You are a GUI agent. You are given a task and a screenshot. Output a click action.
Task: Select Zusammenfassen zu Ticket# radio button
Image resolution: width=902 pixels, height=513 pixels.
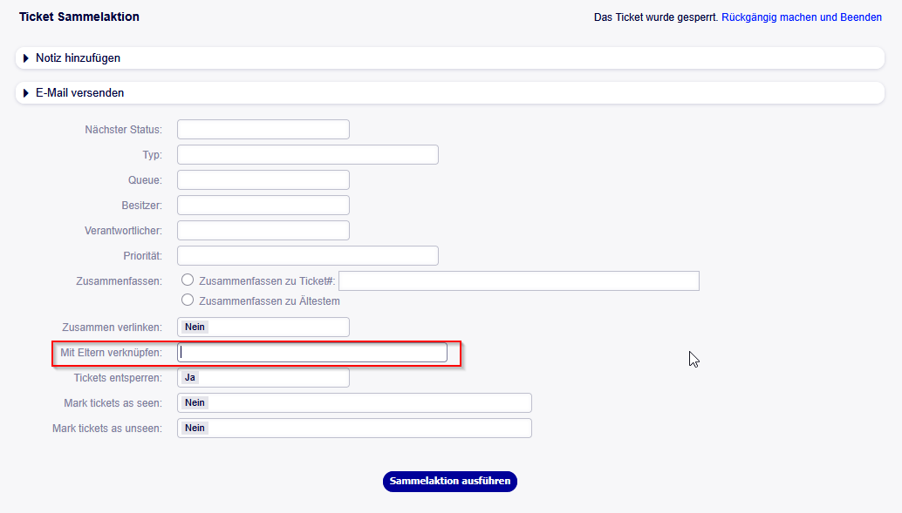(188, 280)
